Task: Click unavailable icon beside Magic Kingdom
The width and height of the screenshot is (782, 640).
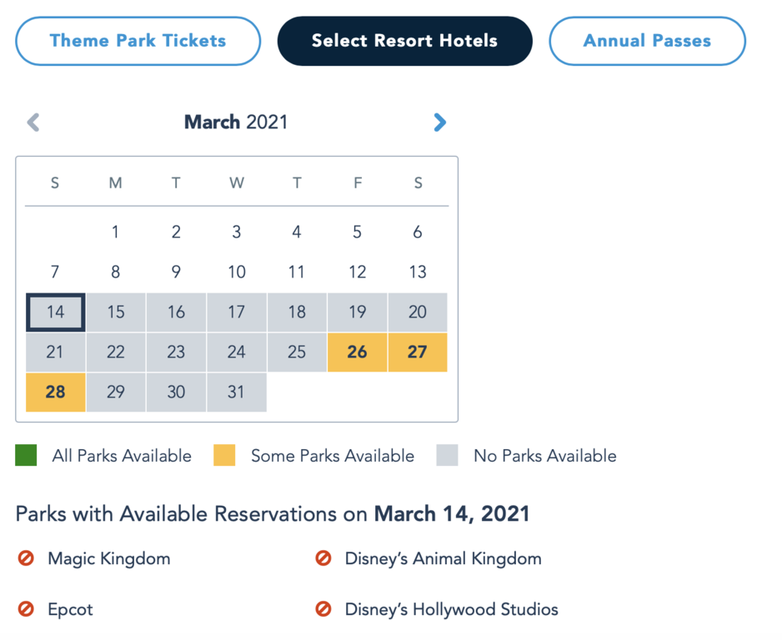Action: [x=26, y=558]
